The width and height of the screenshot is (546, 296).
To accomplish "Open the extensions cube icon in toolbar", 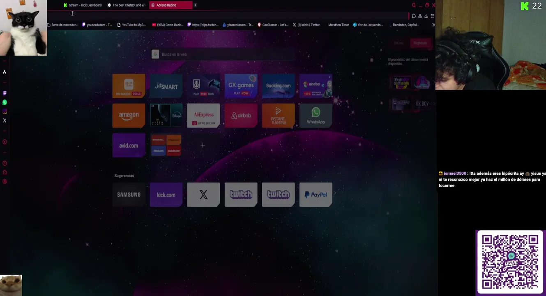I will pyautogui.click(x=414, y=16).
